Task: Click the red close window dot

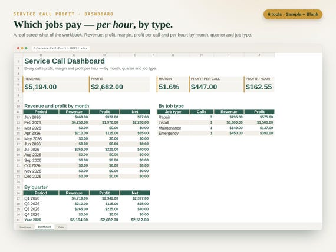Action: point(18,48)
